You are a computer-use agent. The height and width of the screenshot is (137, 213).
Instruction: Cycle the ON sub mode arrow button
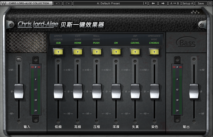(116, 52)
